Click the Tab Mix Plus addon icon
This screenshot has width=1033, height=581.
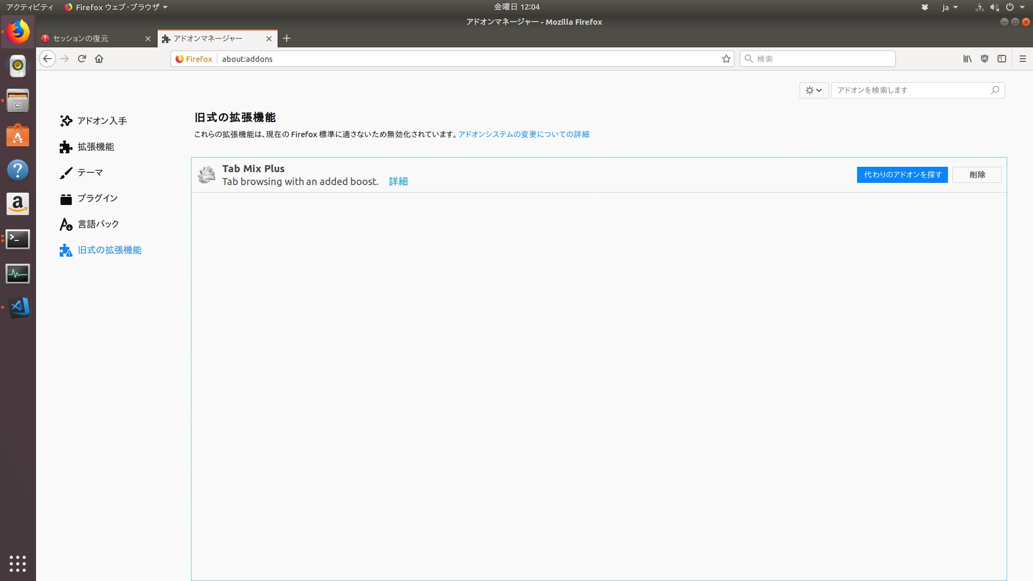pos(207,175)
